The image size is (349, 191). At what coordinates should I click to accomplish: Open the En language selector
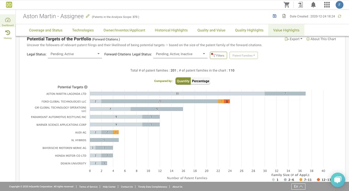click(298, 186)
